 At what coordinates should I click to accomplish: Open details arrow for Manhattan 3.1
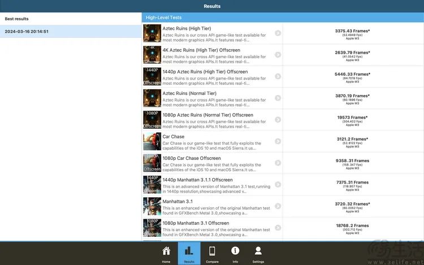pyautogui.click(x=278, y=206)
